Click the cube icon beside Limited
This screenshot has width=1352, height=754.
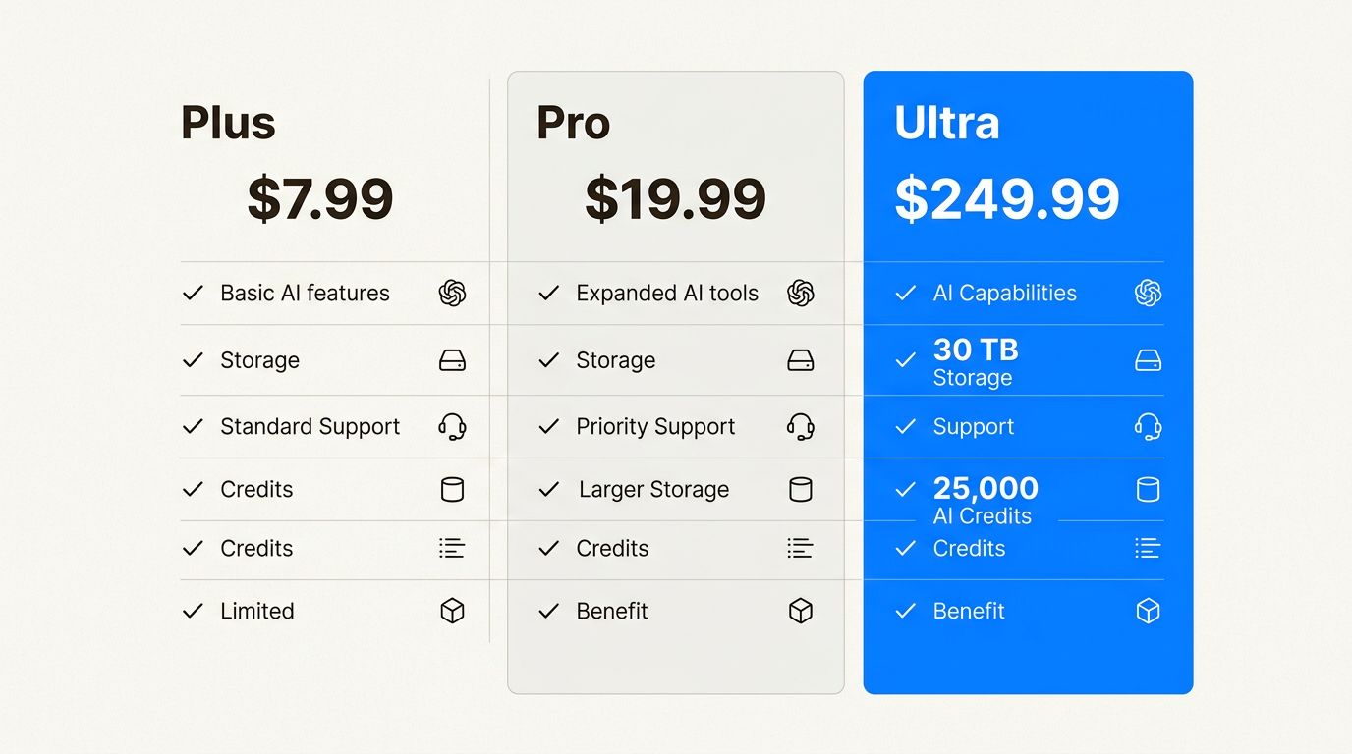(452, 611)
